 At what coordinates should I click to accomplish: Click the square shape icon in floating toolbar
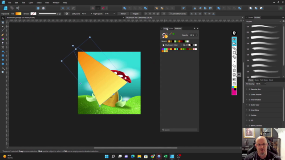point(234,52)
